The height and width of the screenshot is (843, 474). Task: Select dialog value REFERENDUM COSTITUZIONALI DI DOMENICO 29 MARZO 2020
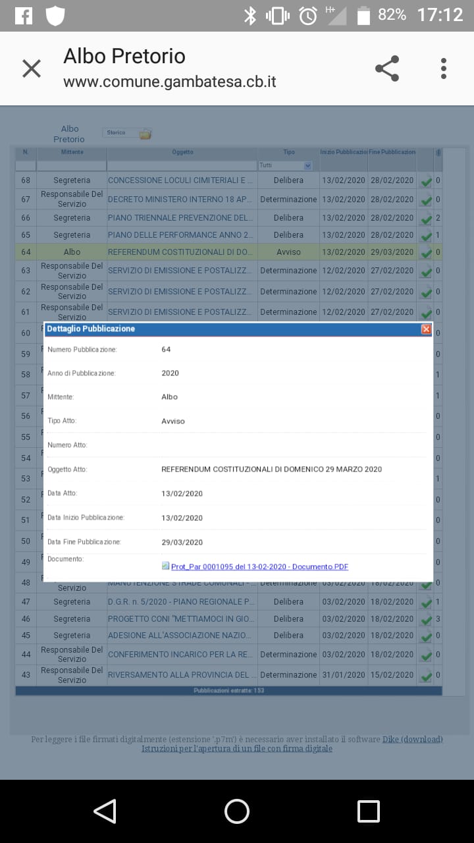pos(271,470)
